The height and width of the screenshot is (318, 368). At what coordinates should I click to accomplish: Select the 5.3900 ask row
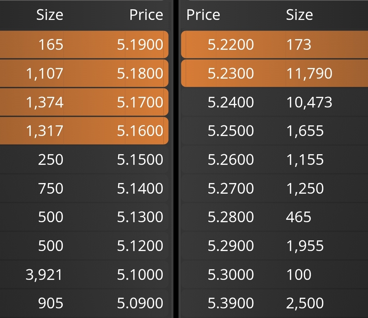pyautogui.click(x=275, y=303)
